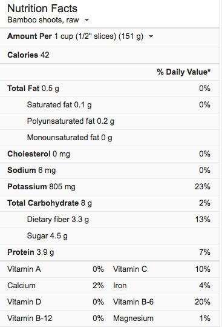Viewport: 222px width, 327px height.
Task: Open the food type dropdown arrow
Action: pos(87,20)
